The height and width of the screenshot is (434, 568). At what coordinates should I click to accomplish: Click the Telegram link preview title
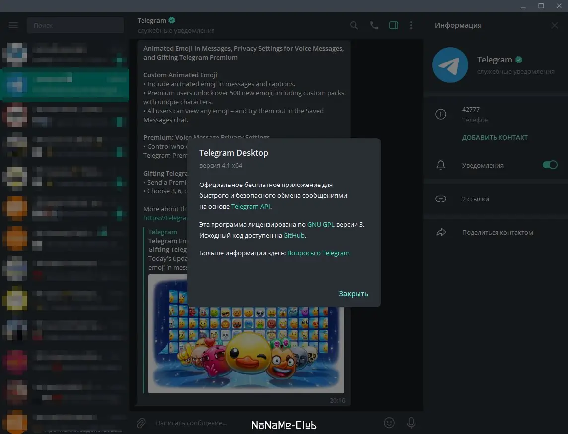coord(163,232)
